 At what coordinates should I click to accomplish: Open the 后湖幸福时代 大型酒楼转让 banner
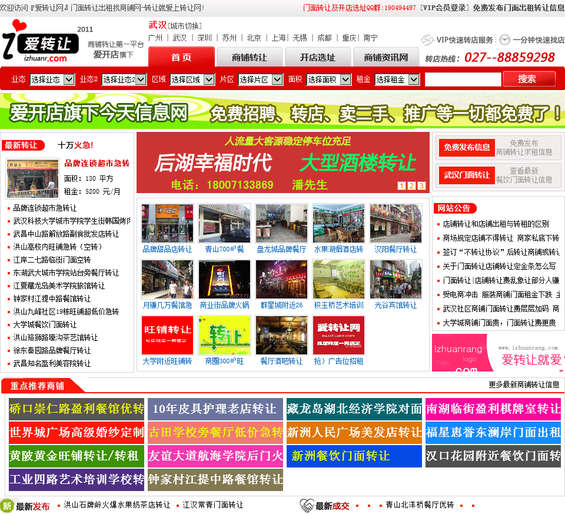point(283,163)
